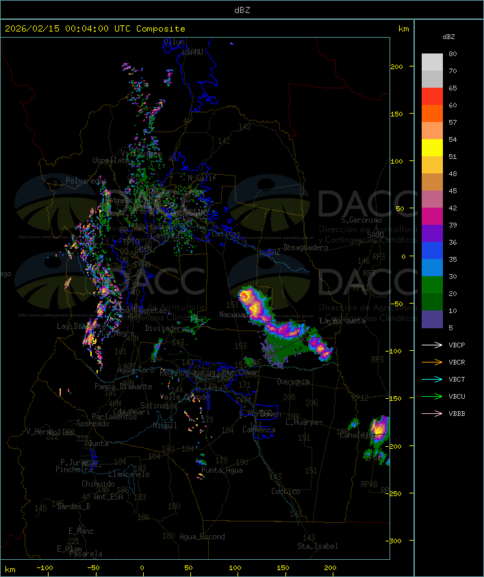
Task: Pick the magenta 39–42 dBZ swatch
Action: tap(432, 216)
